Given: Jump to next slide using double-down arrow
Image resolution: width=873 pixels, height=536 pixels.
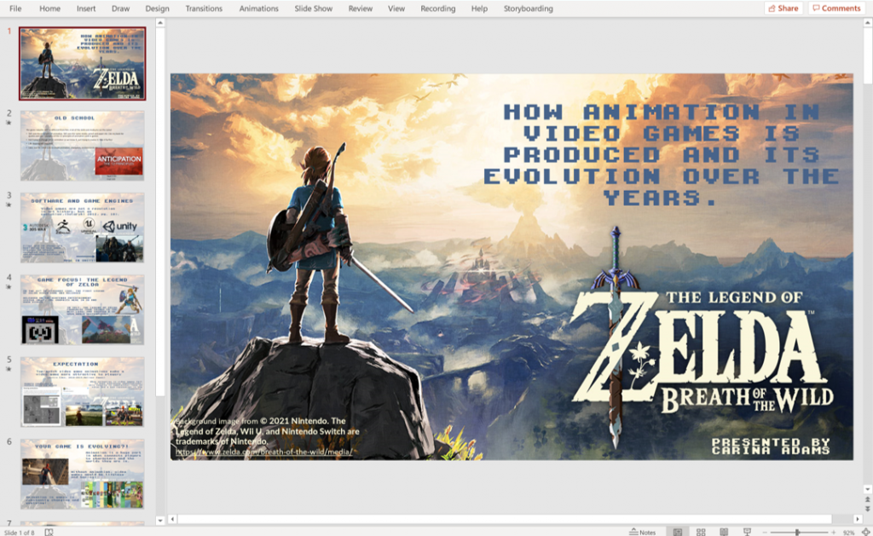Looking at the screenshot, I should point(867,509).
